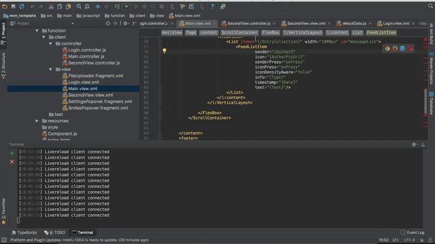Click the Open folder toolbar icon
This screenshot has width=435, height=244.
(5, 6)
